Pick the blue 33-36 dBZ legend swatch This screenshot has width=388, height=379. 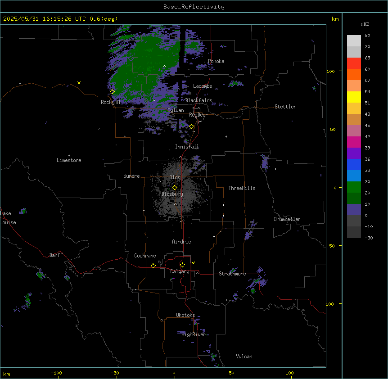(354, 165)
